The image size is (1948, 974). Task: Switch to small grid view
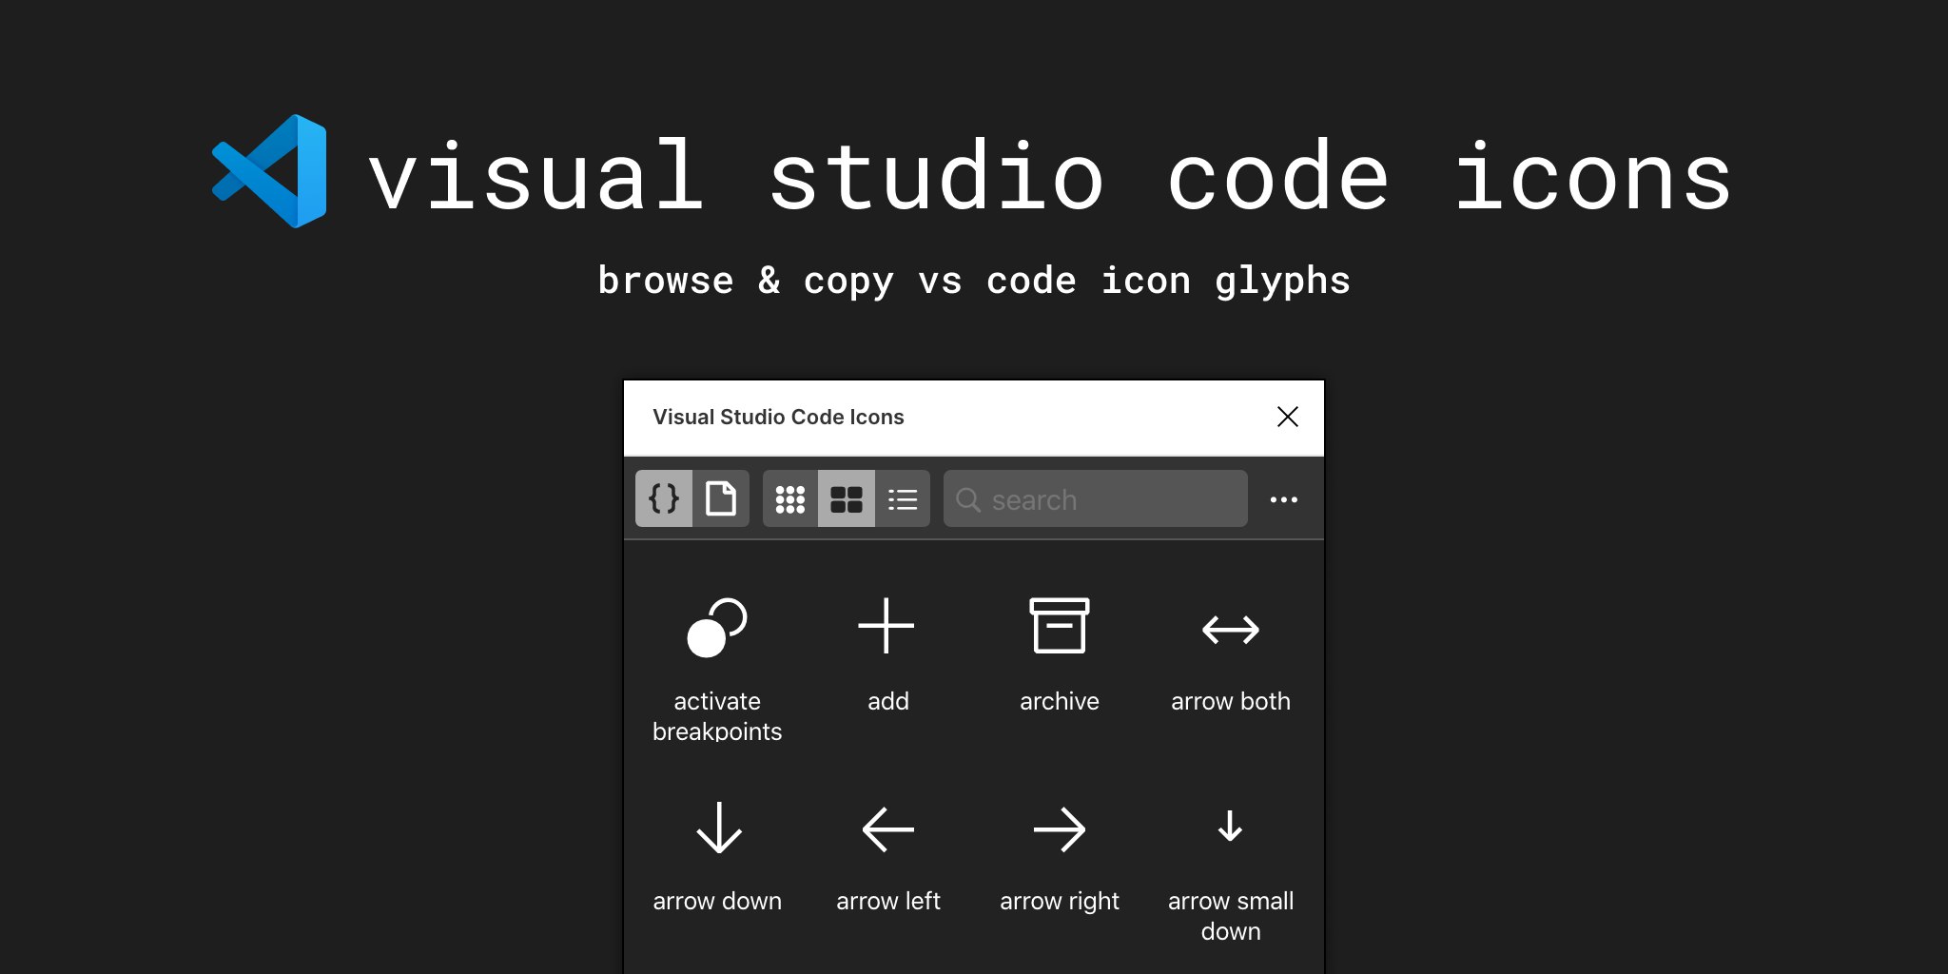(x=790, y=498)
